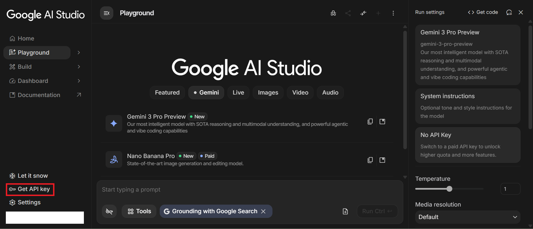The width and height of the screenshot is (533, 229).
Task: Collapse the left sidebar menu icon
Action: pos(106,13)
